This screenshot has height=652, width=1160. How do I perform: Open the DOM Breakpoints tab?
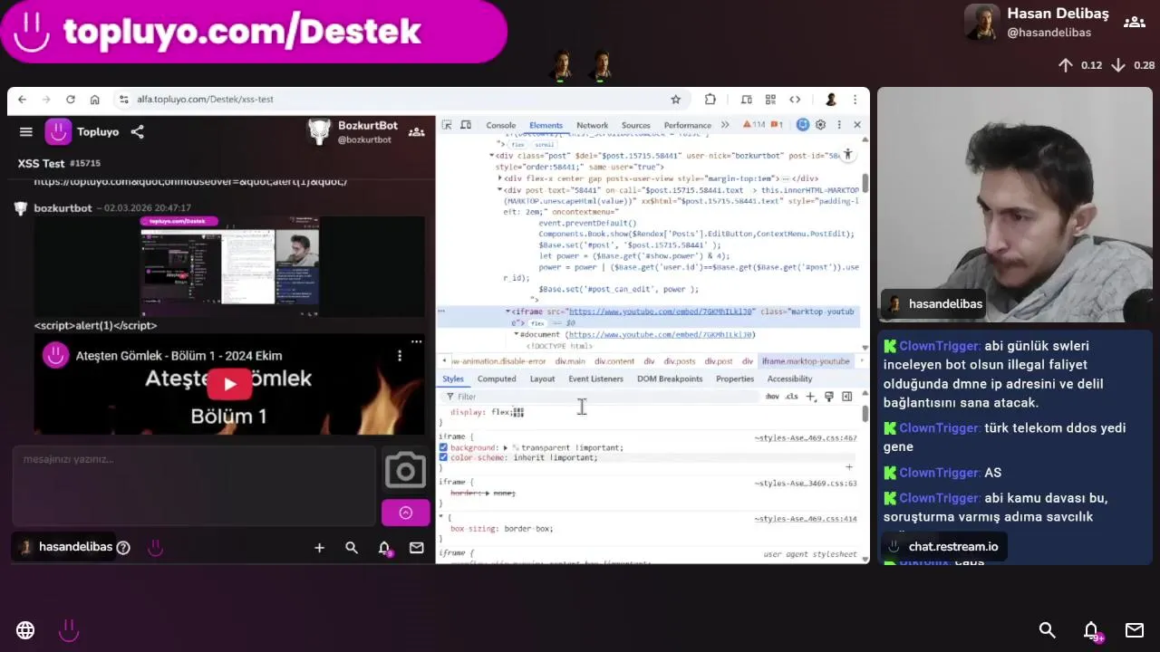pos(670,379)
